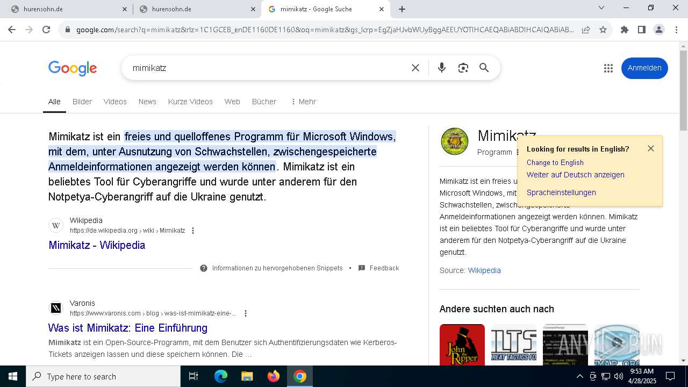The image size is (688, 387).
Task: Open new browser tab
Action: [402, 9]
